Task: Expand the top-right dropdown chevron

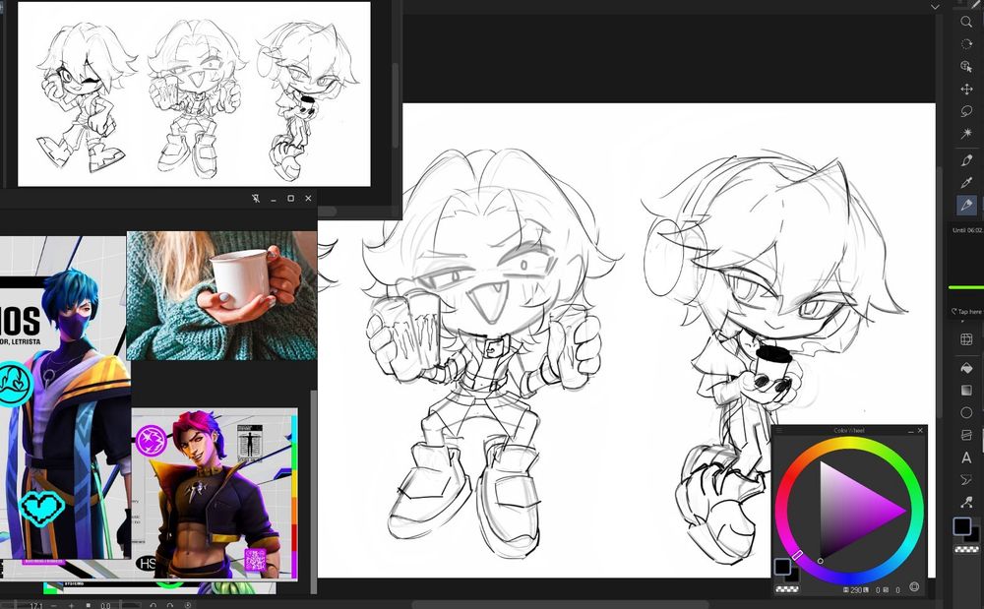Action: click(x=935, y=7)
